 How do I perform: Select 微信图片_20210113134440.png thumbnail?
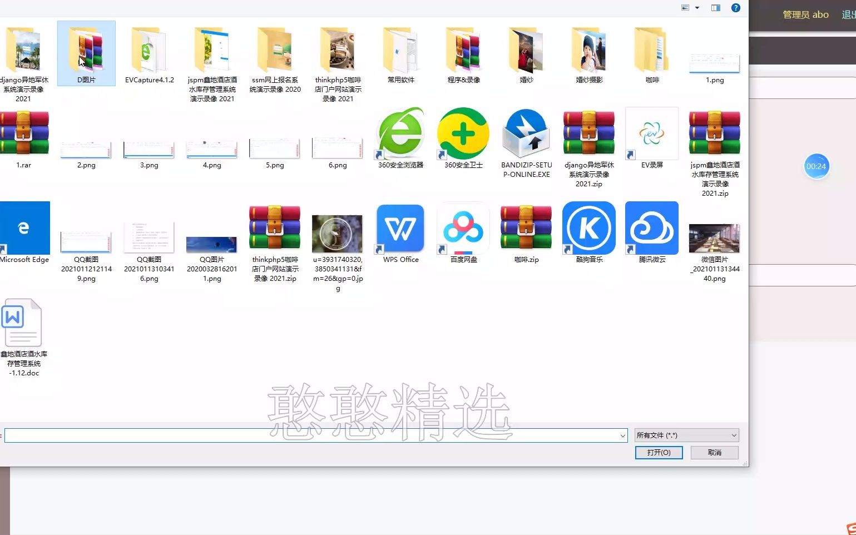click(x=715, y=253)
